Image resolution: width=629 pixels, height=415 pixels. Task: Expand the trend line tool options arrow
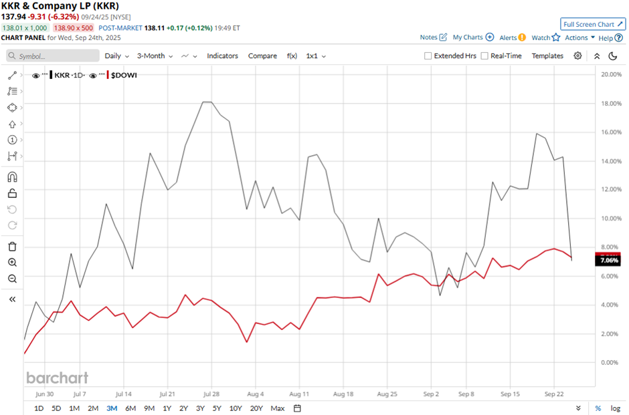[x=21, y=76]
